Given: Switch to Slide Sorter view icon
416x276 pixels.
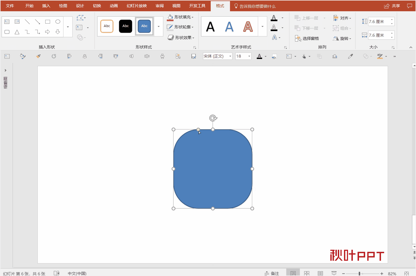Looking at the screenshot, I should [307, 273].
